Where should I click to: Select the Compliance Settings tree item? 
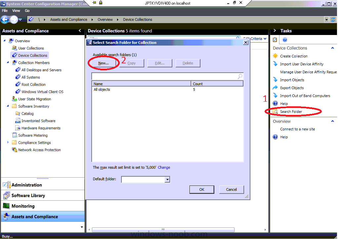(34, 143)
